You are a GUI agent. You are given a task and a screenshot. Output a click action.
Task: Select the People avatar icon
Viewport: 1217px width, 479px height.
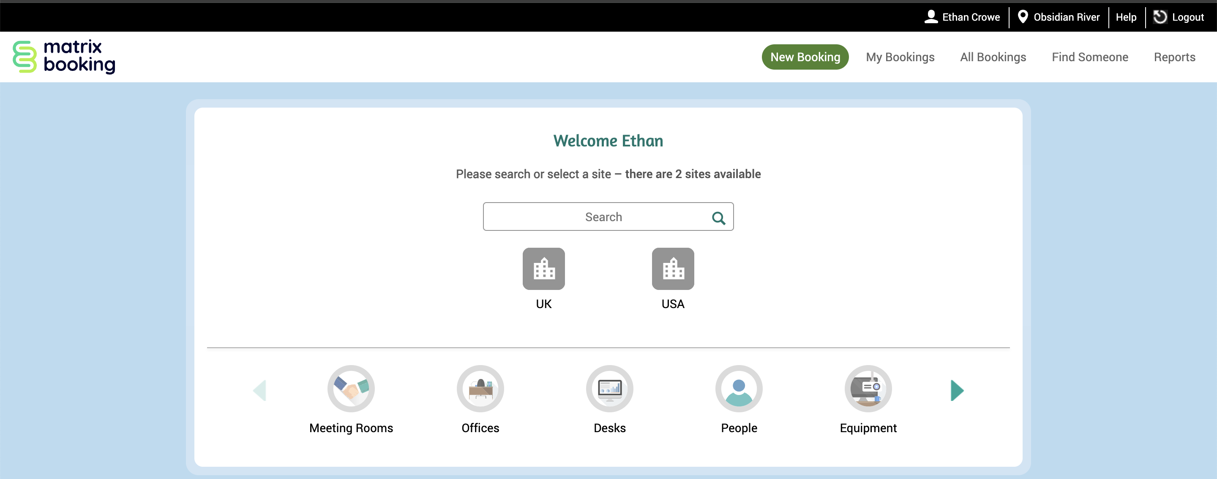[x=738, y=388]
